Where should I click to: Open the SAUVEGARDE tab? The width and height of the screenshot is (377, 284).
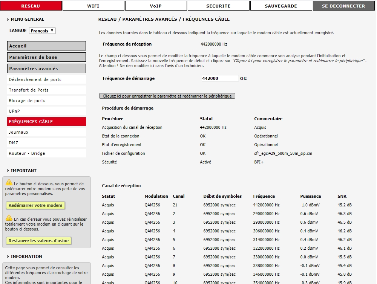[281, 6]
